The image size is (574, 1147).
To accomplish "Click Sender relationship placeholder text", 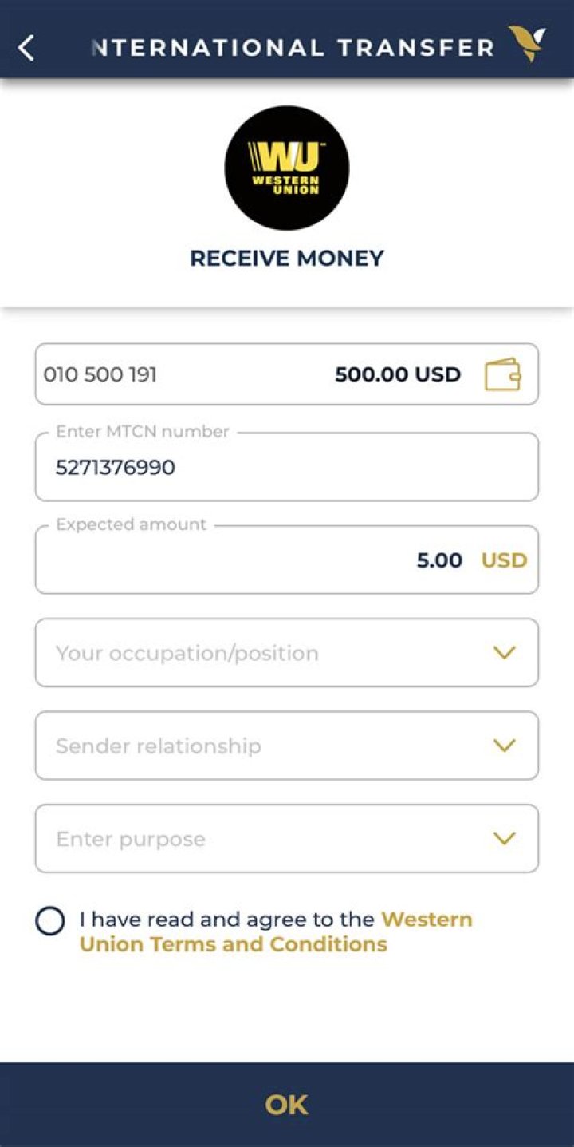I will tap(159, 746).
